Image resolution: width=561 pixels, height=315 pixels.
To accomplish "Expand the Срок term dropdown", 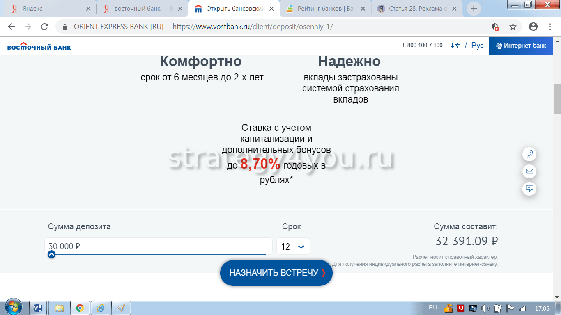I will click(293, 247).
